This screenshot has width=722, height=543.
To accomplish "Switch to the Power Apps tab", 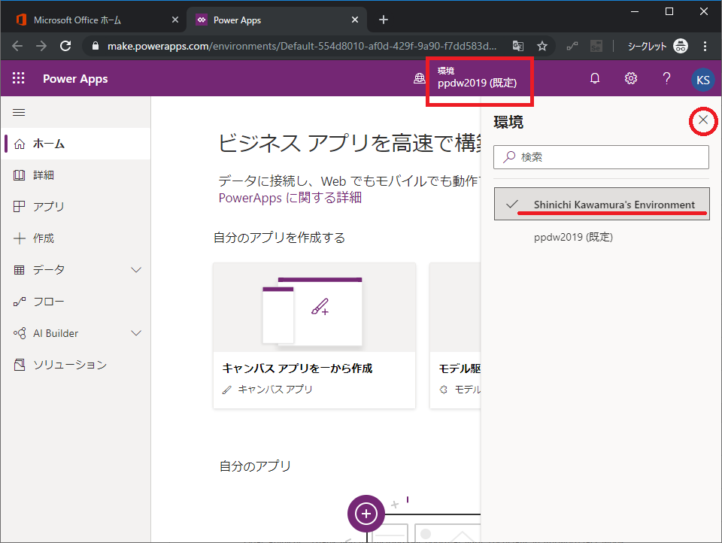I will [x=277, y=20].
